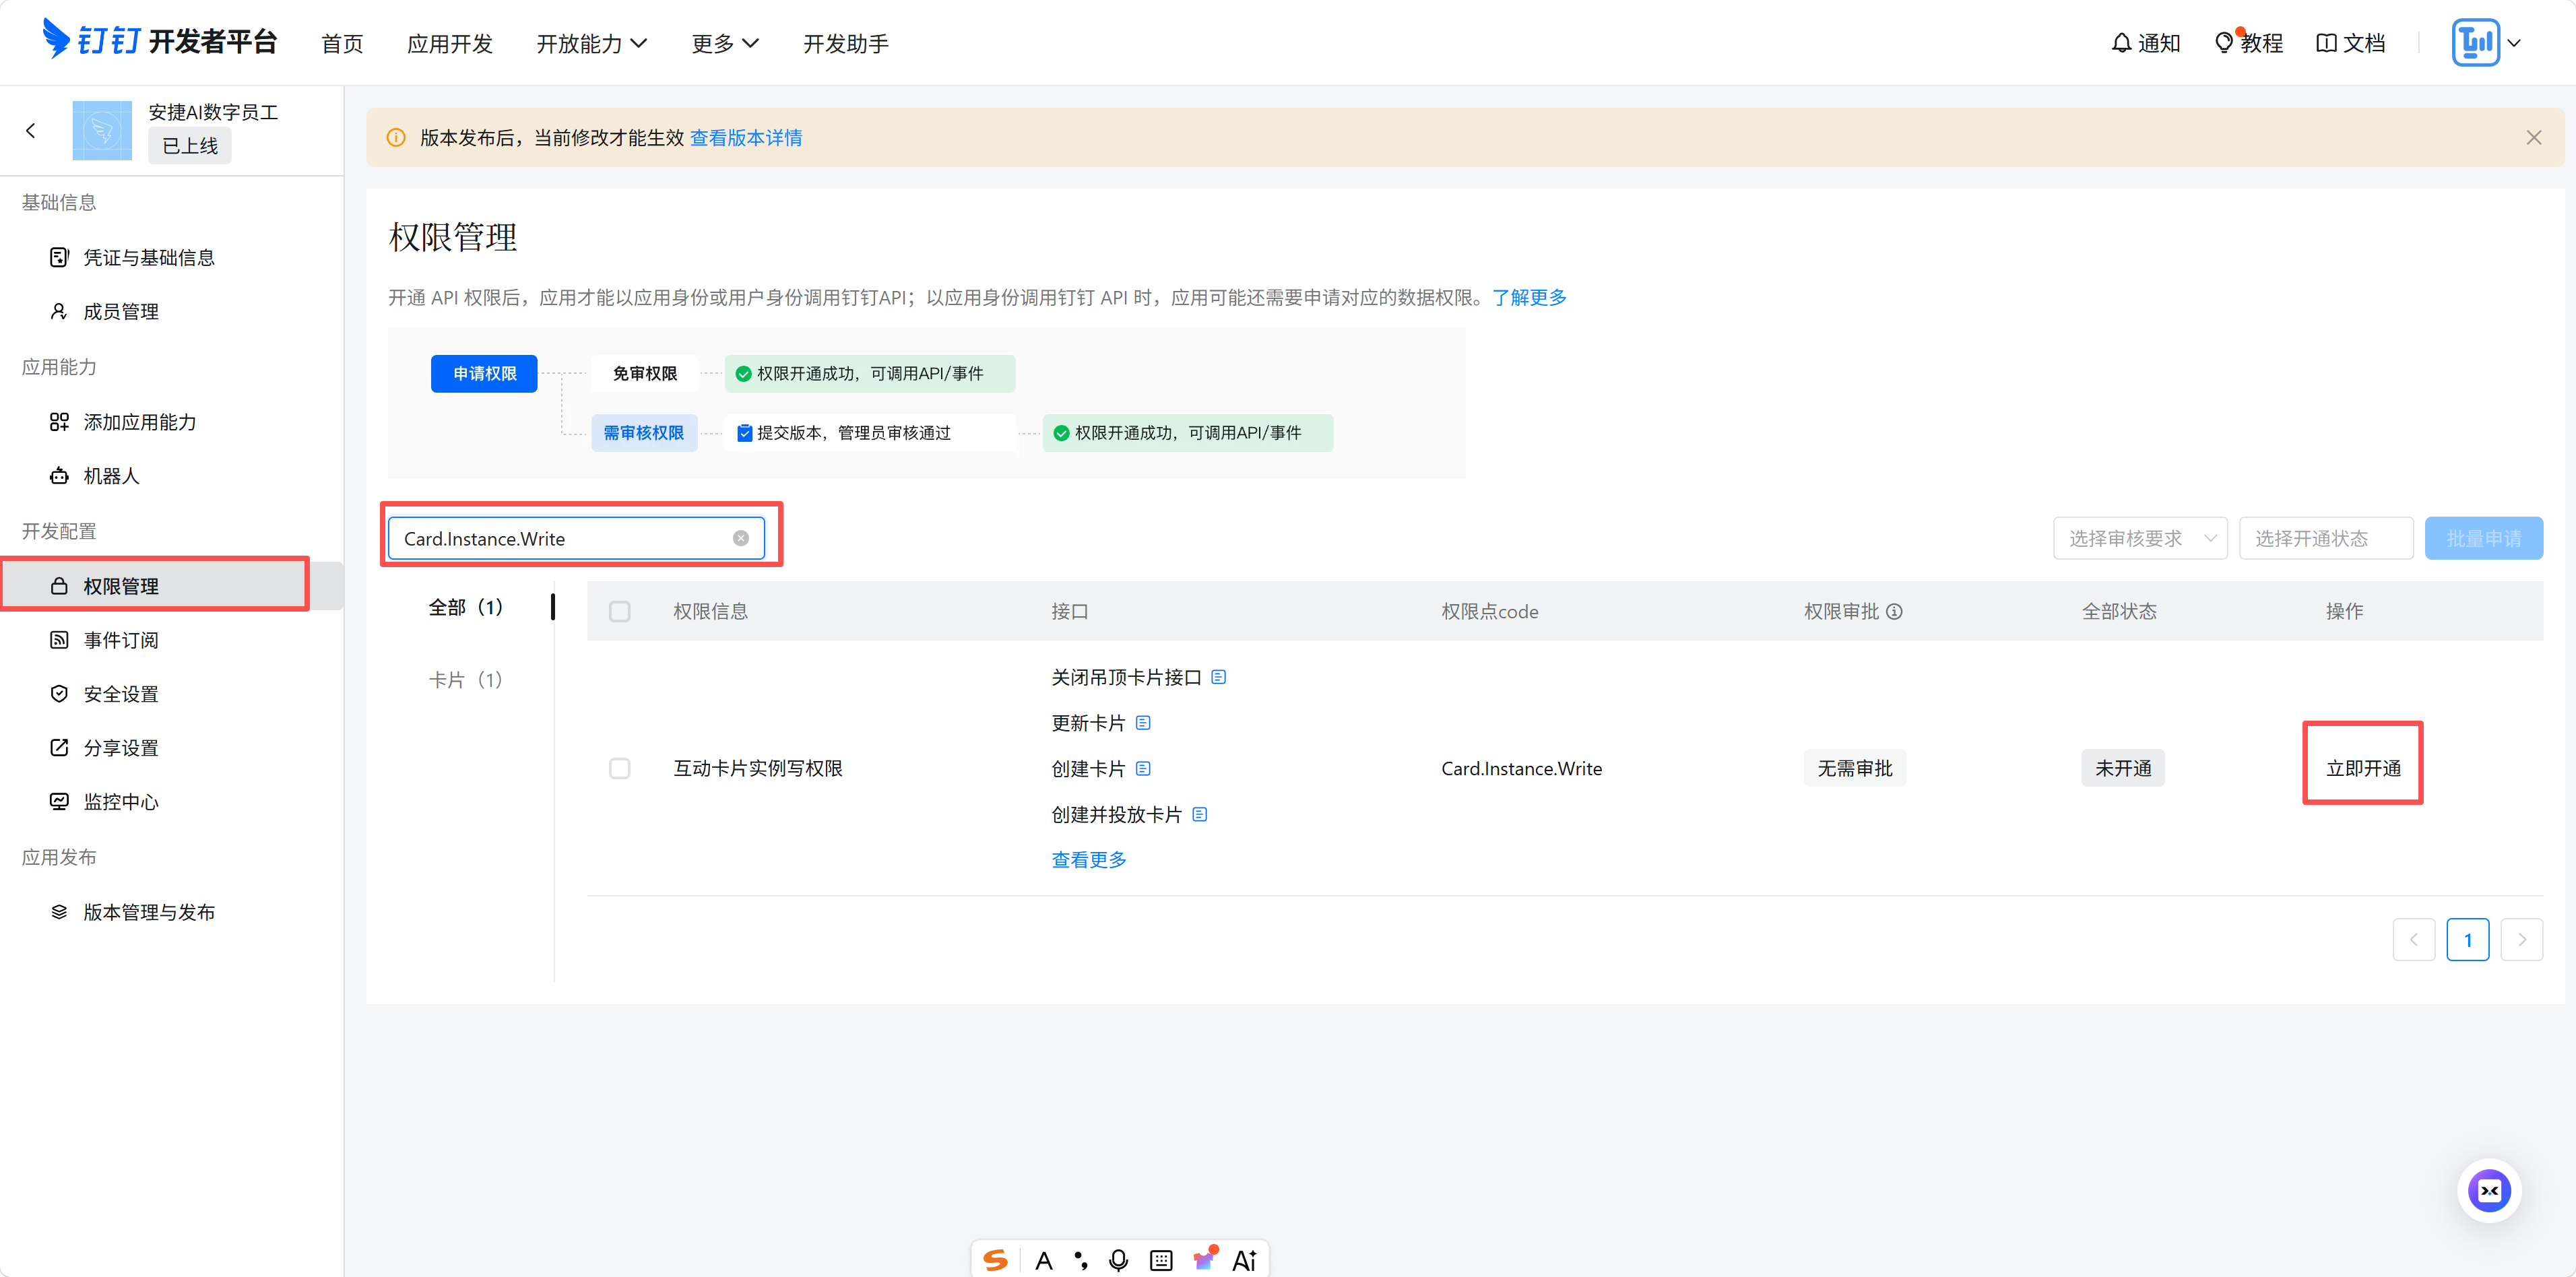Open doc icon next to 创建并投放卡片
The height and width of the screenshot is (1277, 2576).
tap(1200, 814)
